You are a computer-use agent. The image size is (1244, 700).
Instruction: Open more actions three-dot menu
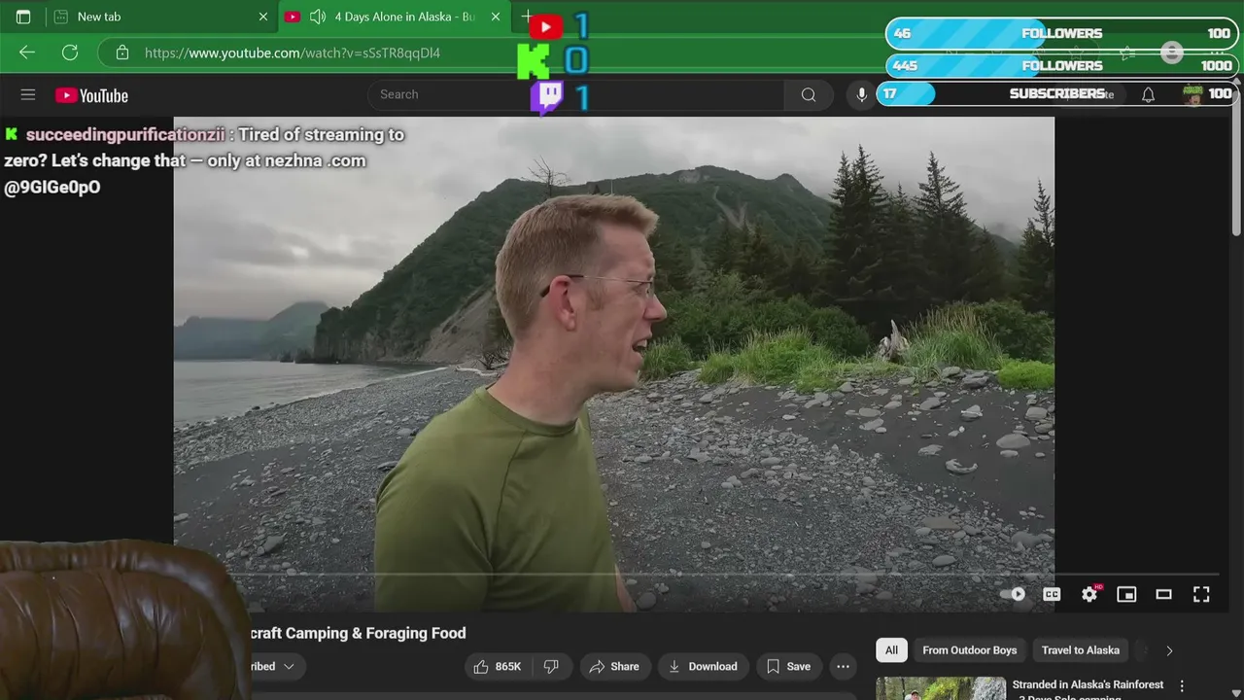(x=843, y=666)
